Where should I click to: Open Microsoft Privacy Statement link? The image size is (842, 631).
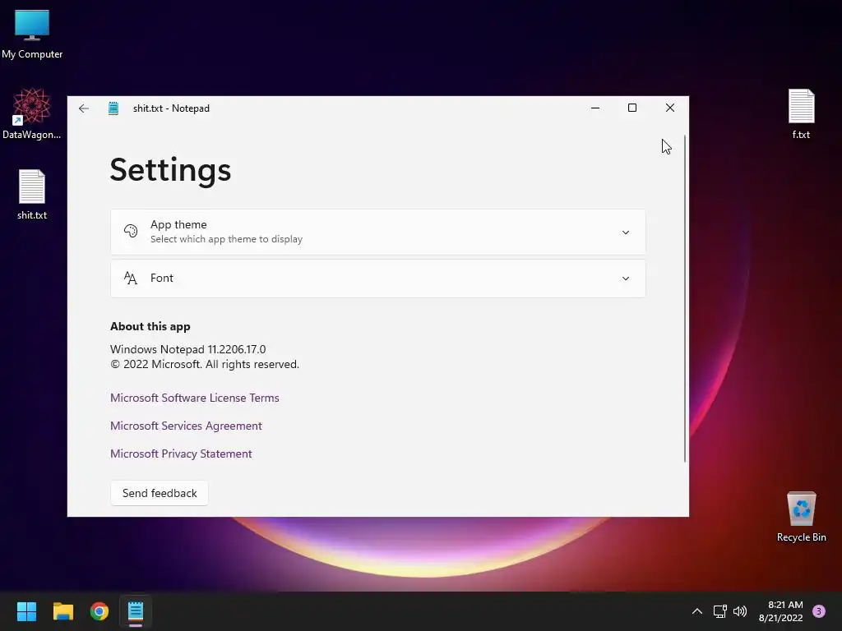click(x=181, y=454)
